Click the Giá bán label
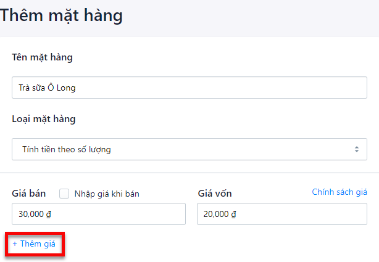The width and height of the screenshot is (379, 262). tap(29, 194)
